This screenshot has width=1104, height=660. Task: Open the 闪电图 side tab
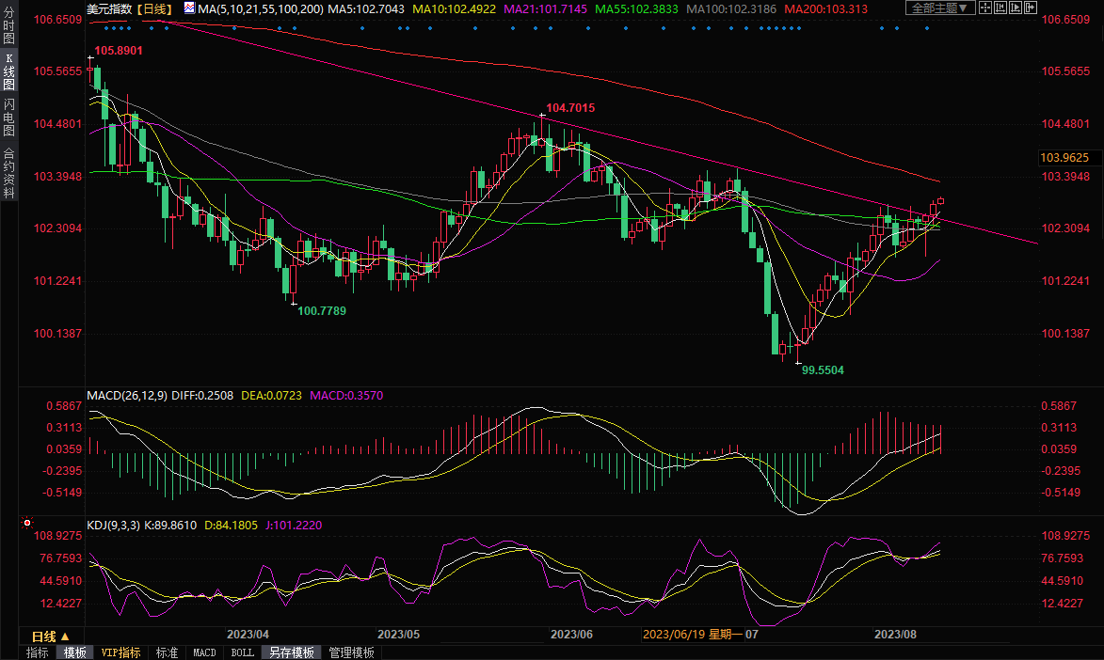[x=8, y=118]
